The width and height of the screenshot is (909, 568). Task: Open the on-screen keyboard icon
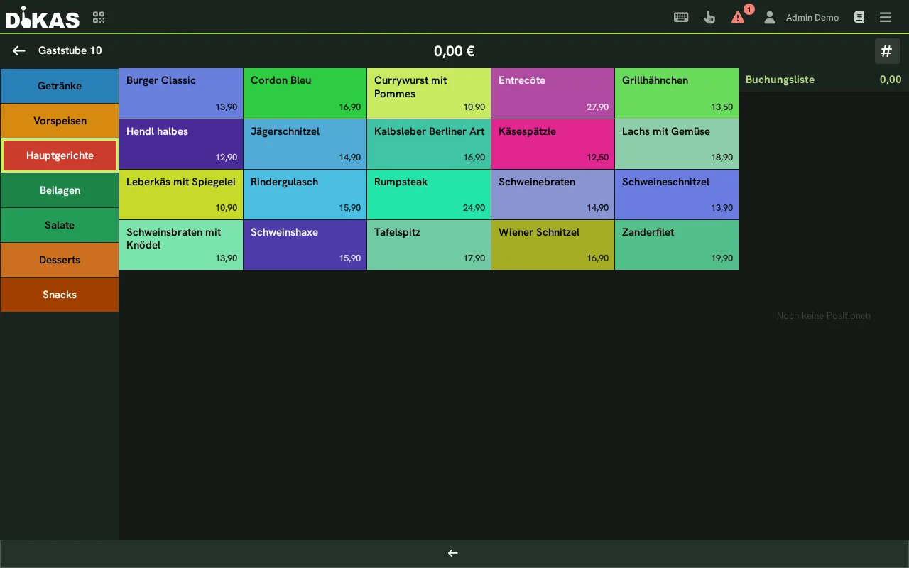681,17
